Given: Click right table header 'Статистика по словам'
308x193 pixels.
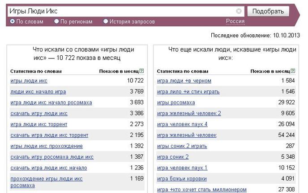Looking at the screenshot, I should click(x=183, y=71).
